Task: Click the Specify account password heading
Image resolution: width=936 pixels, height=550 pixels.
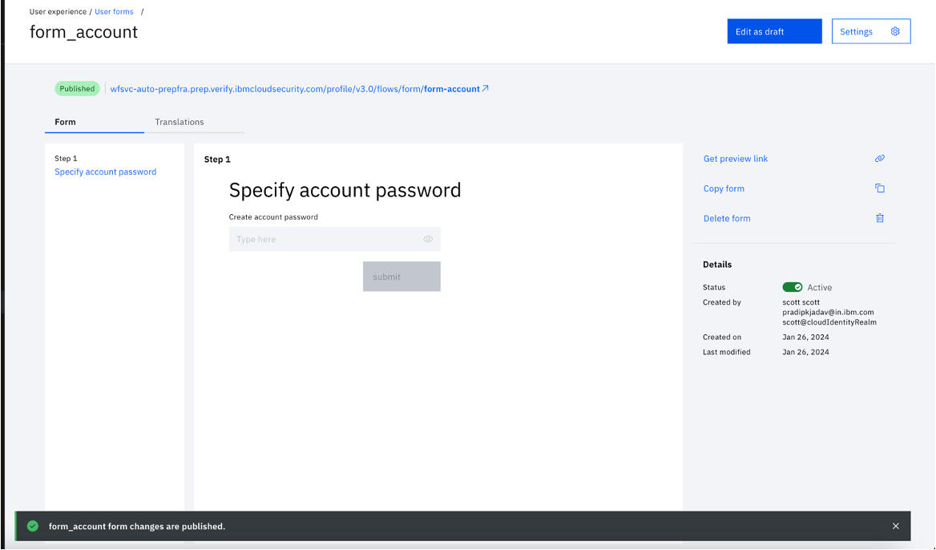Action: pyautogui.click(x=345, y=190)
